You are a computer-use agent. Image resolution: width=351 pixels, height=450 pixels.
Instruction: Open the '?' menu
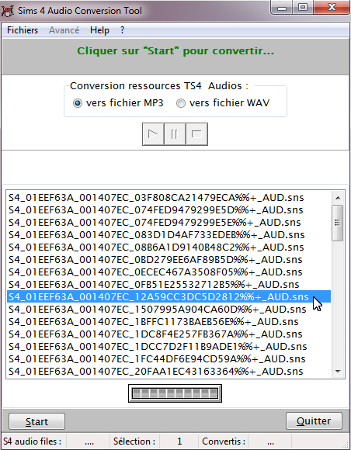pyautogui.click(x=123, y=30)
